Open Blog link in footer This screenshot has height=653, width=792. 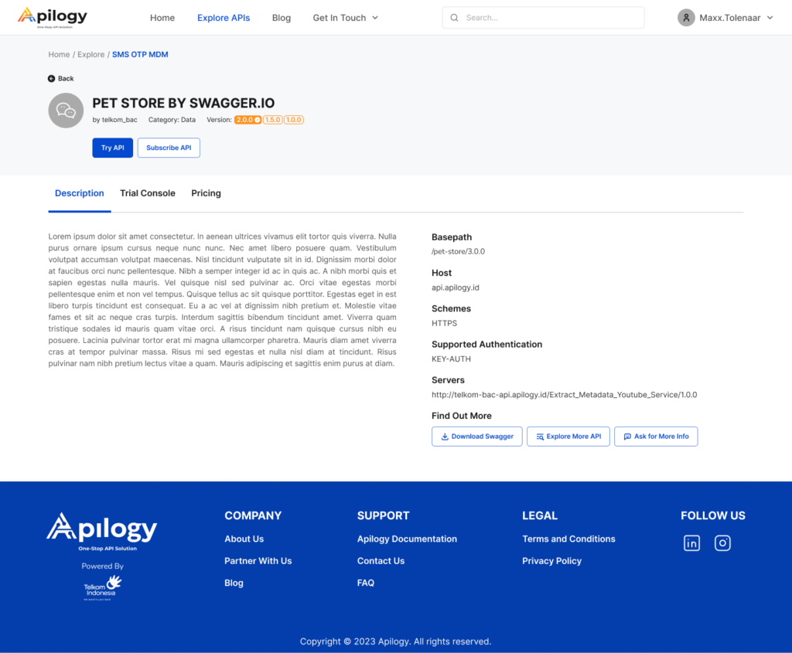[234, 583]
